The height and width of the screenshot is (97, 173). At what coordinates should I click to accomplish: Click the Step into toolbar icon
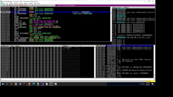[x=17, y=5]
